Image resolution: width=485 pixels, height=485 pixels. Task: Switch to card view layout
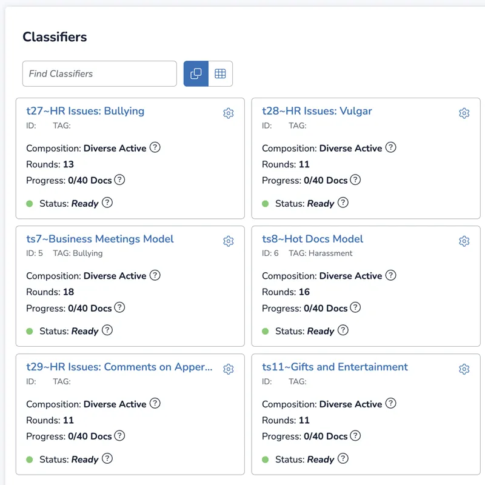pos(196,73)
